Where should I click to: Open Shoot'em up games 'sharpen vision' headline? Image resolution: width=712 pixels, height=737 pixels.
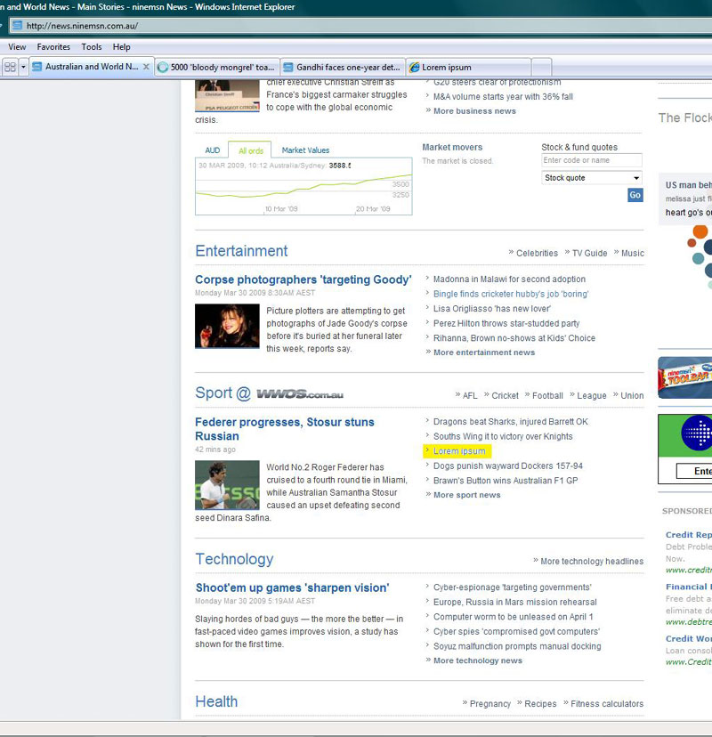292,588
